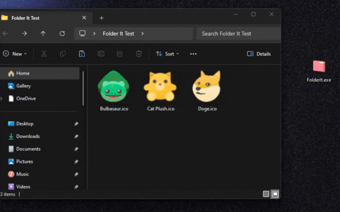Click the Delete trash can icon
Image resolution: width=340 pixels, height=212 pixels.
(x=139, y=54)
